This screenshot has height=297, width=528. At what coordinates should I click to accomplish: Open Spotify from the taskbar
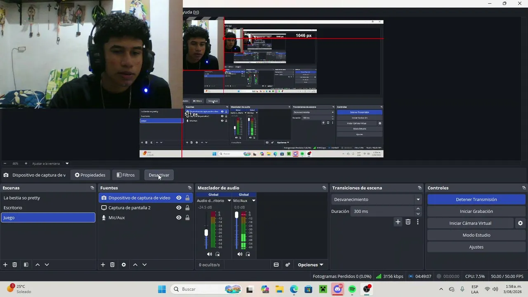pyautogui.click(x=352, y=289)
